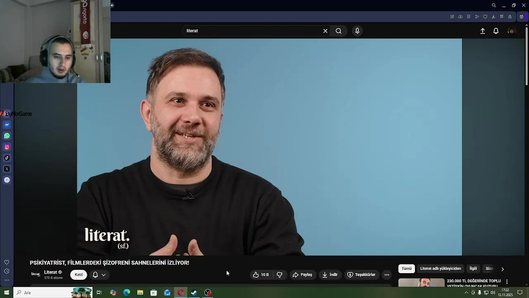Image resolution: width=529 pixels, height=298 pixels.
Task: Open the suggested video thumbnail in the sidebar
Action: 421,283
